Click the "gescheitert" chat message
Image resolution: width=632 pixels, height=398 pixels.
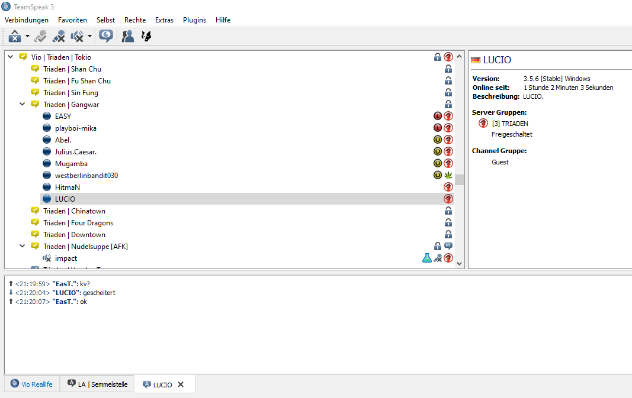99,293
